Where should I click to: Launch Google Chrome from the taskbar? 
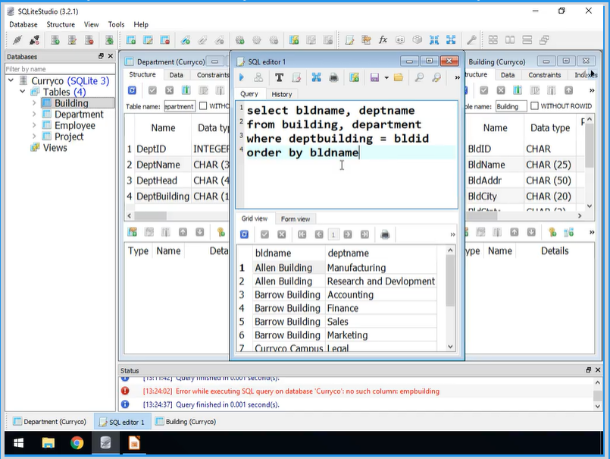tap(77, 442)
